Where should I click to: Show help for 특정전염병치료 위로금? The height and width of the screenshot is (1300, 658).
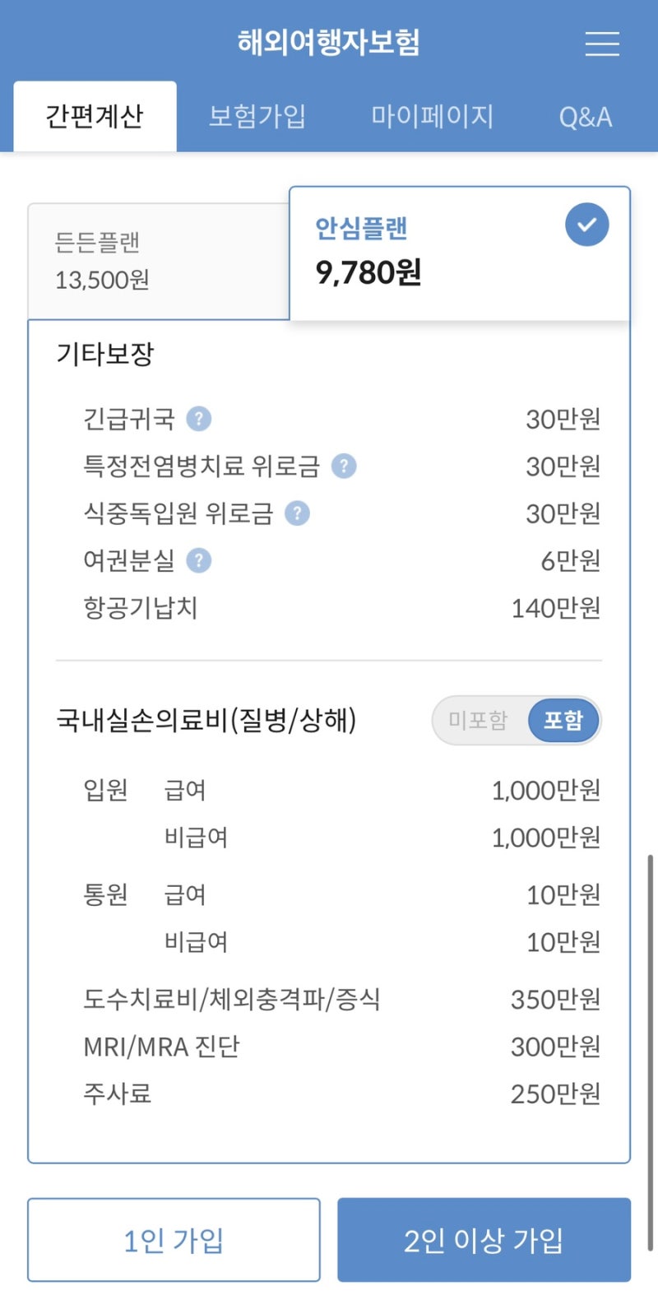344,467
